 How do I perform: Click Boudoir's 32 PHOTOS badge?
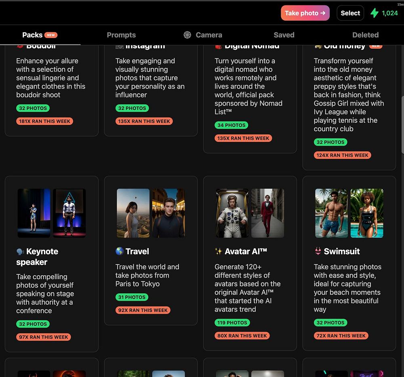pyautogui.click(x=33, y=108)
